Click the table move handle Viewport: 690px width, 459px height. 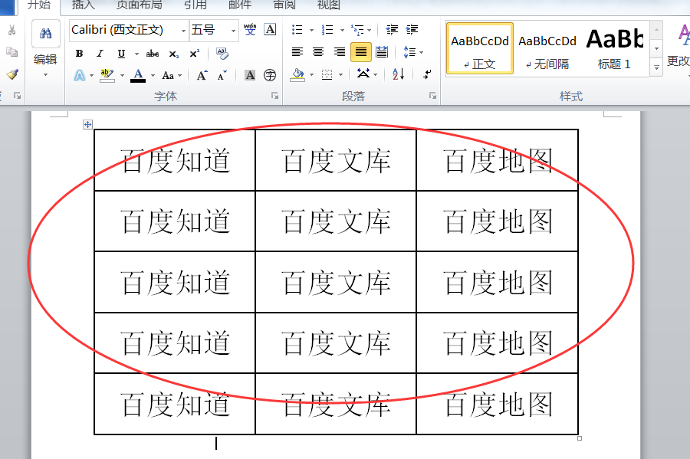point(87,124)
